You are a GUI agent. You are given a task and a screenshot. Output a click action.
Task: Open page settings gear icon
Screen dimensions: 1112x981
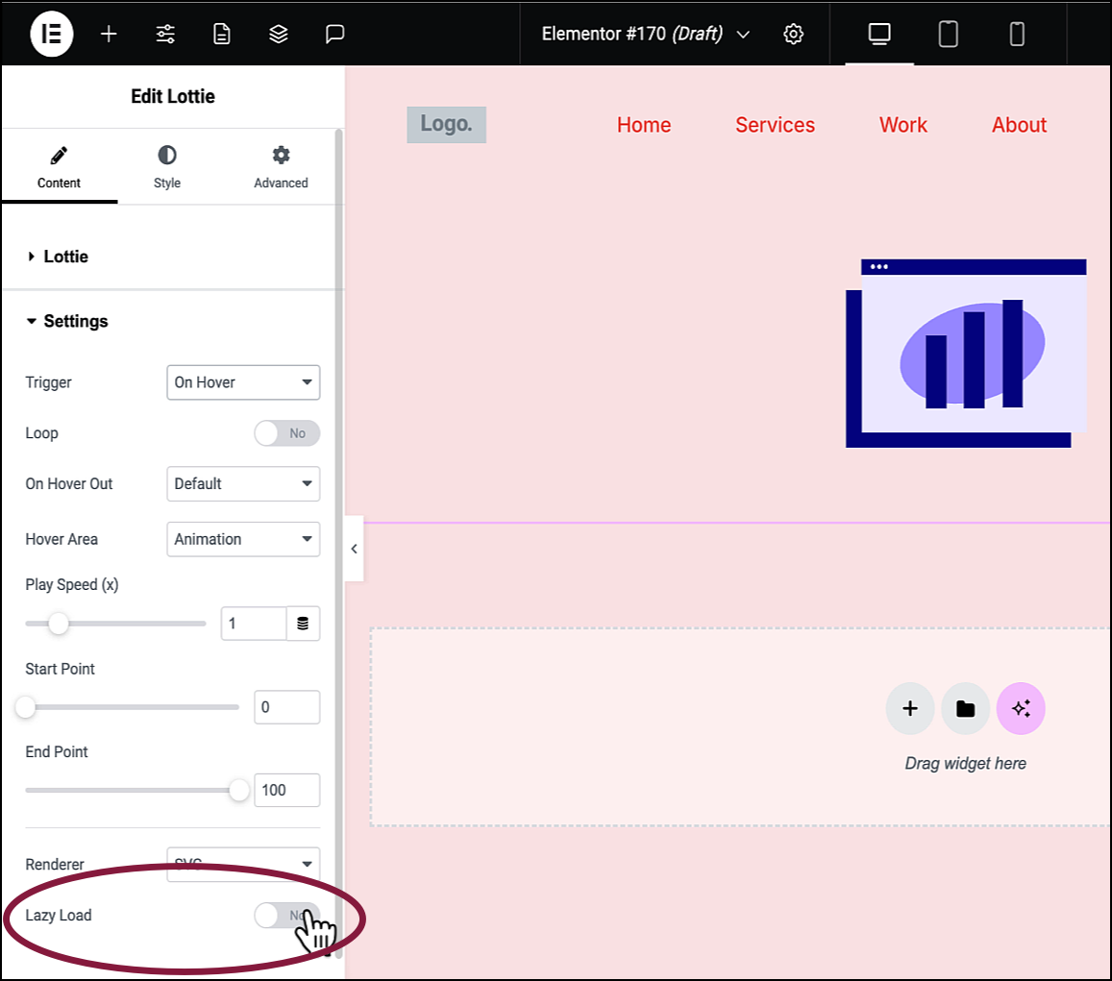(794, 34)
